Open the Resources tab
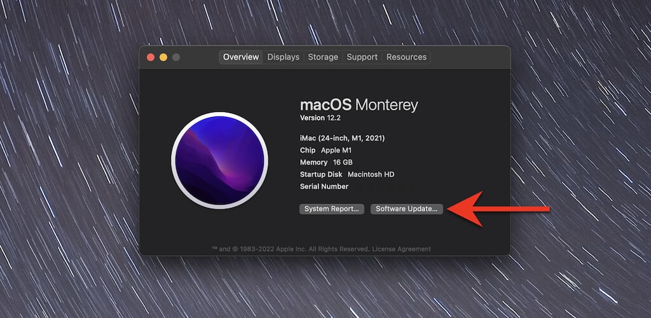The height and width of the screenshot is (318, 651). click(406, 57)
